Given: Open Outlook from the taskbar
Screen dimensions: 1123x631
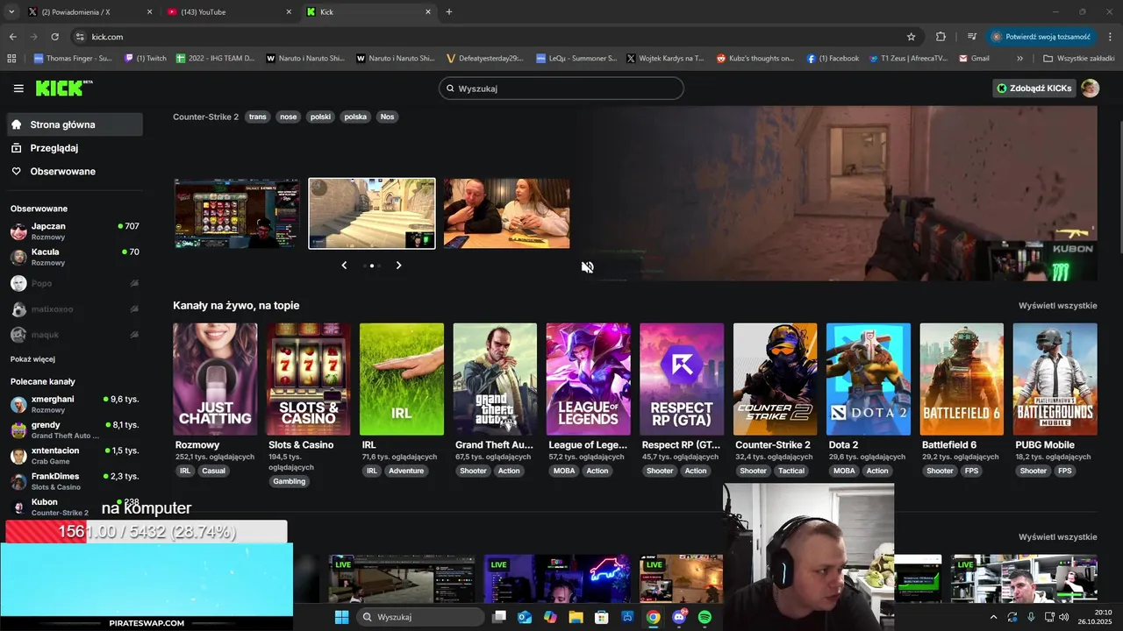Looking at the screenshot, I should (x=525, y=617).
